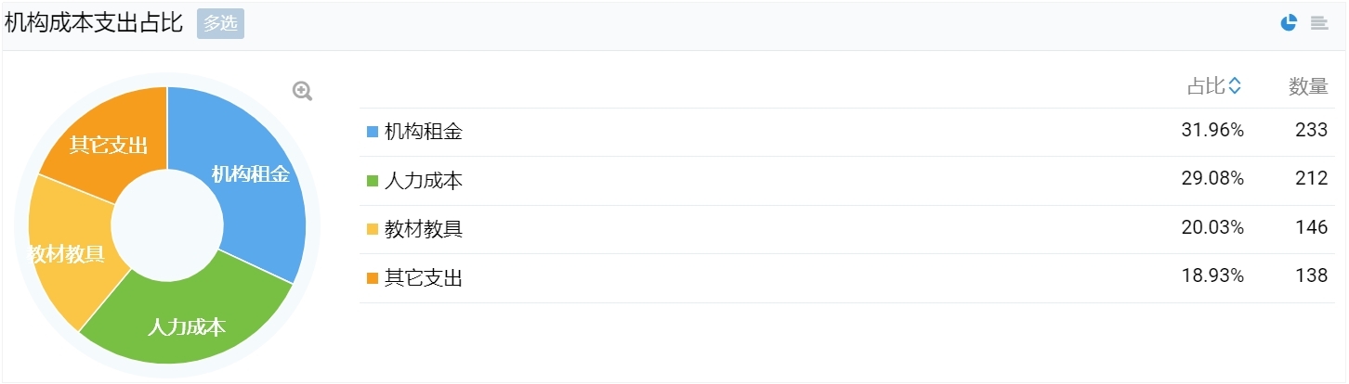The height and width of the screenshot is (384, 1349).
Task: Click the 31.96% percentage value
Action: (1212, 131)
